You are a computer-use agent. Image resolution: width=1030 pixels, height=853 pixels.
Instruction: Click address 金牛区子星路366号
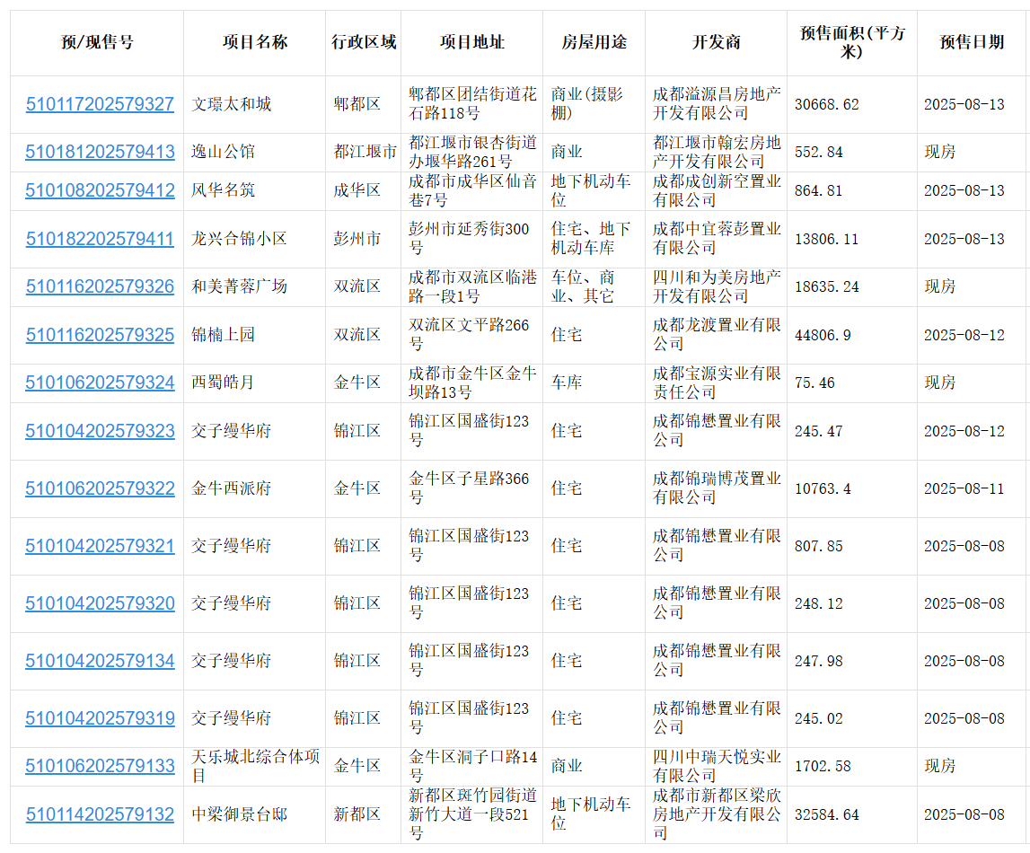(x=469, y=488)
